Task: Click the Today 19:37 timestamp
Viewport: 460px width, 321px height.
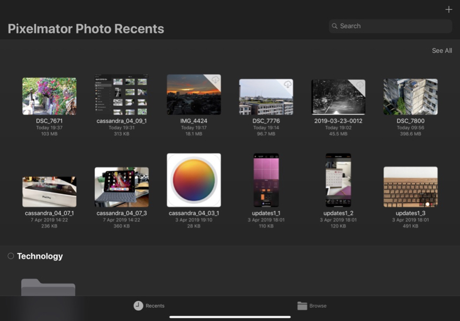Action: (49, 127)
